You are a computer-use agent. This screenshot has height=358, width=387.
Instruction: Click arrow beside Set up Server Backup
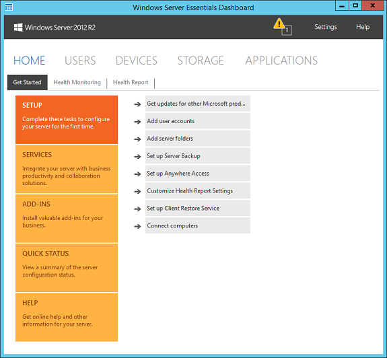coord(137,157)
